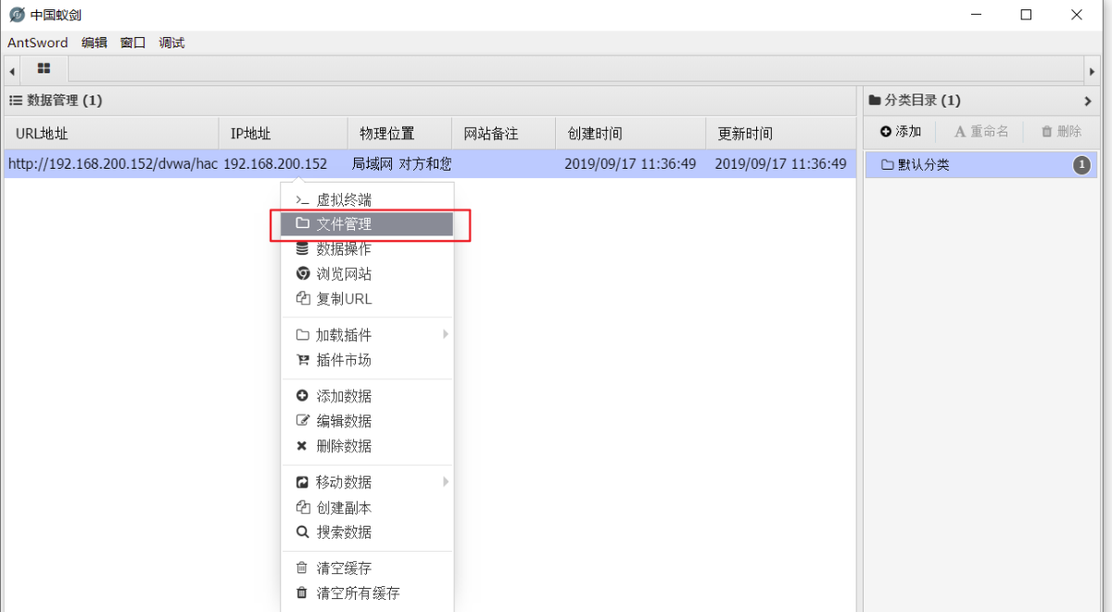Click the left tab scroll arrow
1112x612 pixels.
tap(12, 71)
